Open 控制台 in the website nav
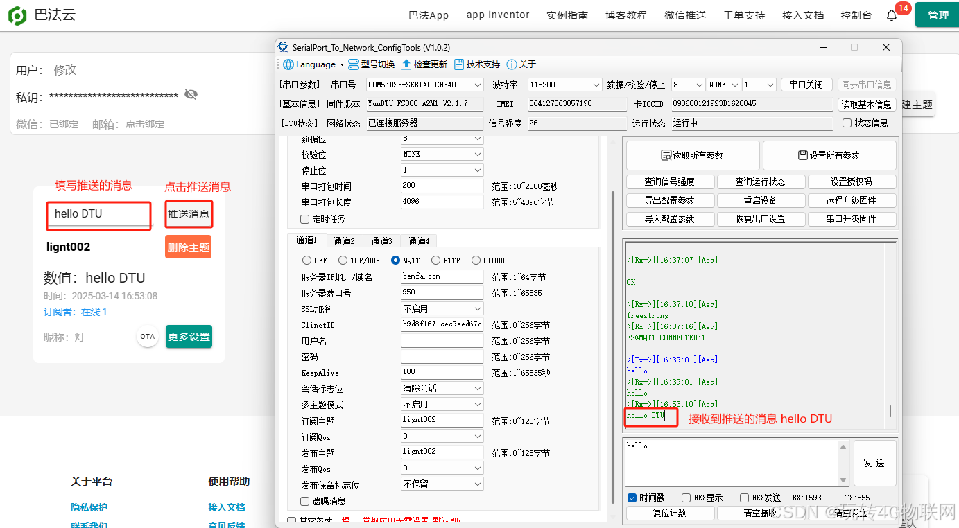Screen dimensions: 959x528 coord(856,15)
